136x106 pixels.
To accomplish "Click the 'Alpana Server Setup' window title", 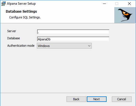I will [21, 4].
